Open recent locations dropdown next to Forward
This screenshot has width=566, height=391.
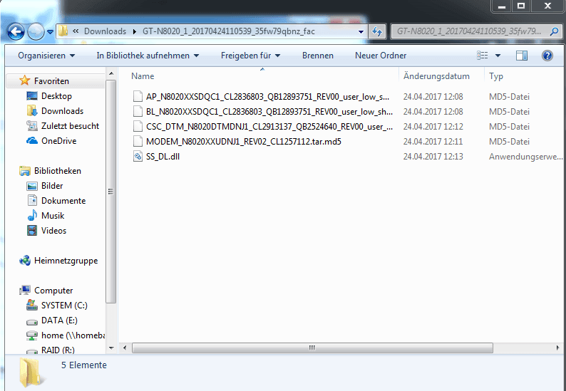[50, 32]
